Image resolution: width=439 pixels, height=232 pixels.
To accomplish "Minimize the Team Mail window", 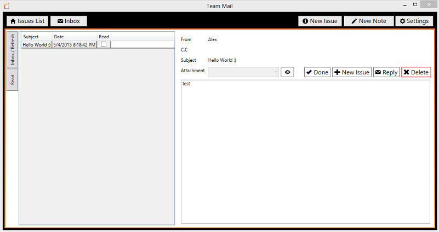I will pos(405,5).
